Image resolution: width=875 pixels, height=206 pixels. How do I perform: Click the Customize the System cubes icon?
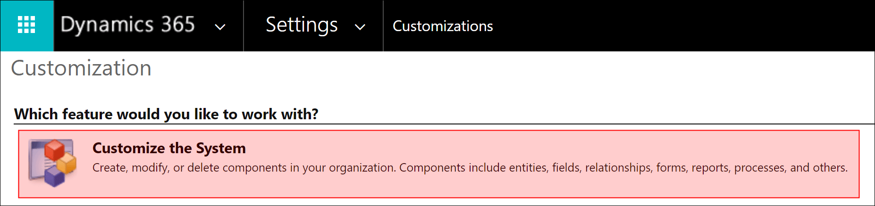coord(52,163)
